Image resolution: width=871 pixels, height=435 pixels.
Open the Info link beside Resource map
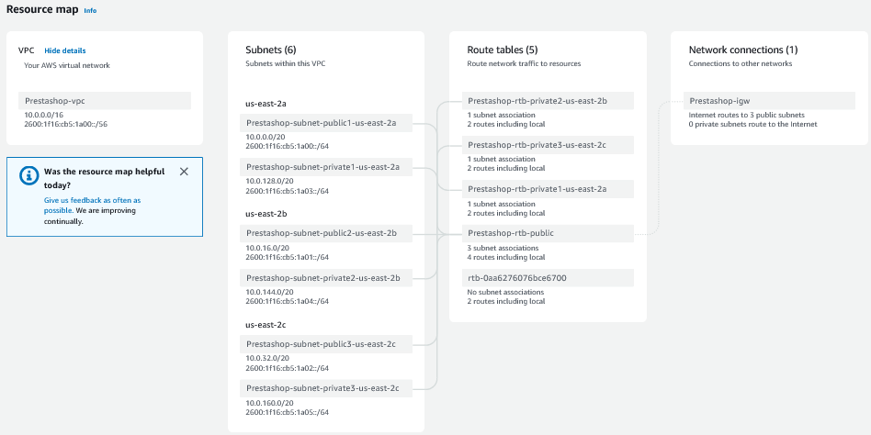(90, 11)
